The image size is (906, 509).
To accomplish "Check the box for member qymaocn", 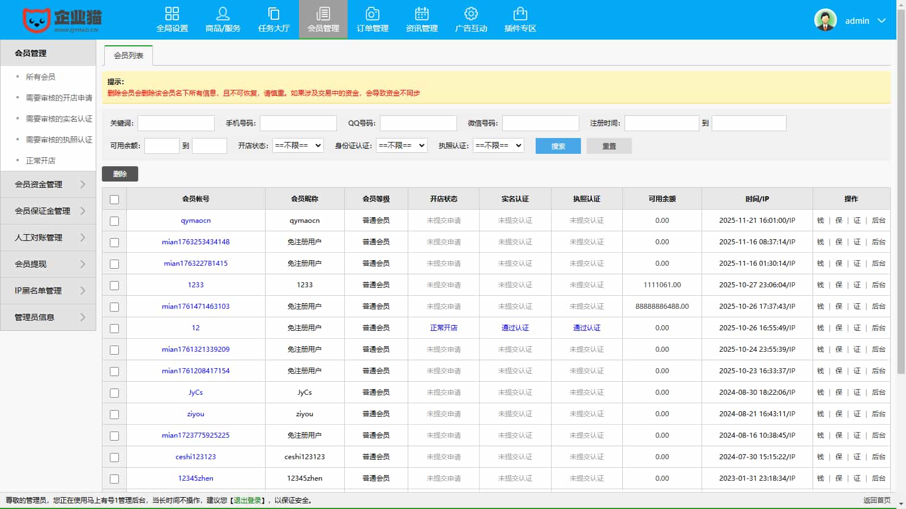I will 114,221.
